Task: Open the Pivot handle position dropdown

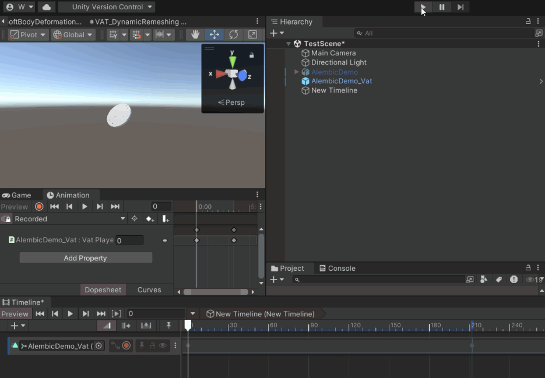Action: pos(28,35)
